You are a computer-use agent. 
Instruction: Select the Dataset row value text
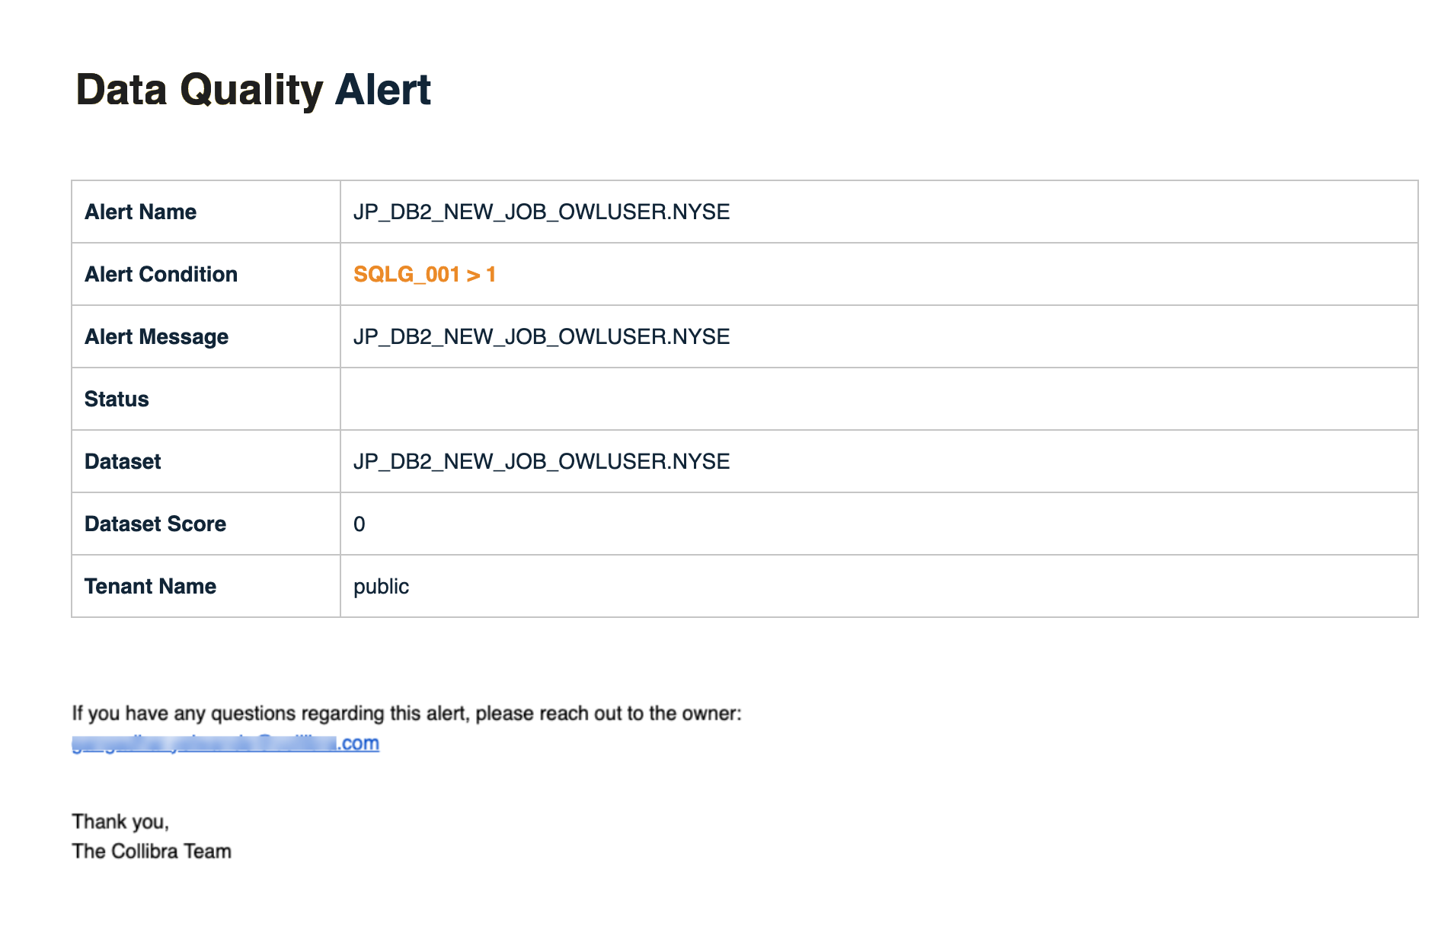542,461
